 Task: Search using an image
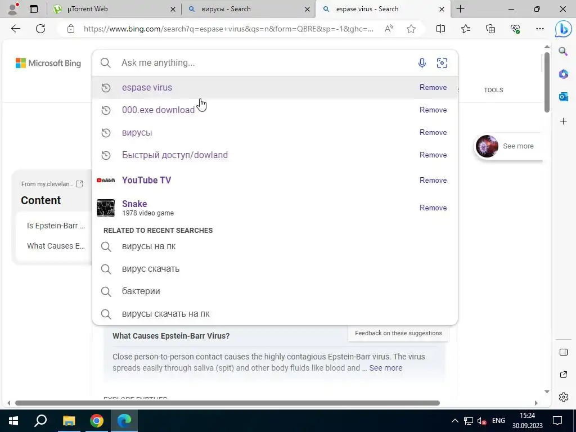[x=442, y=63]
